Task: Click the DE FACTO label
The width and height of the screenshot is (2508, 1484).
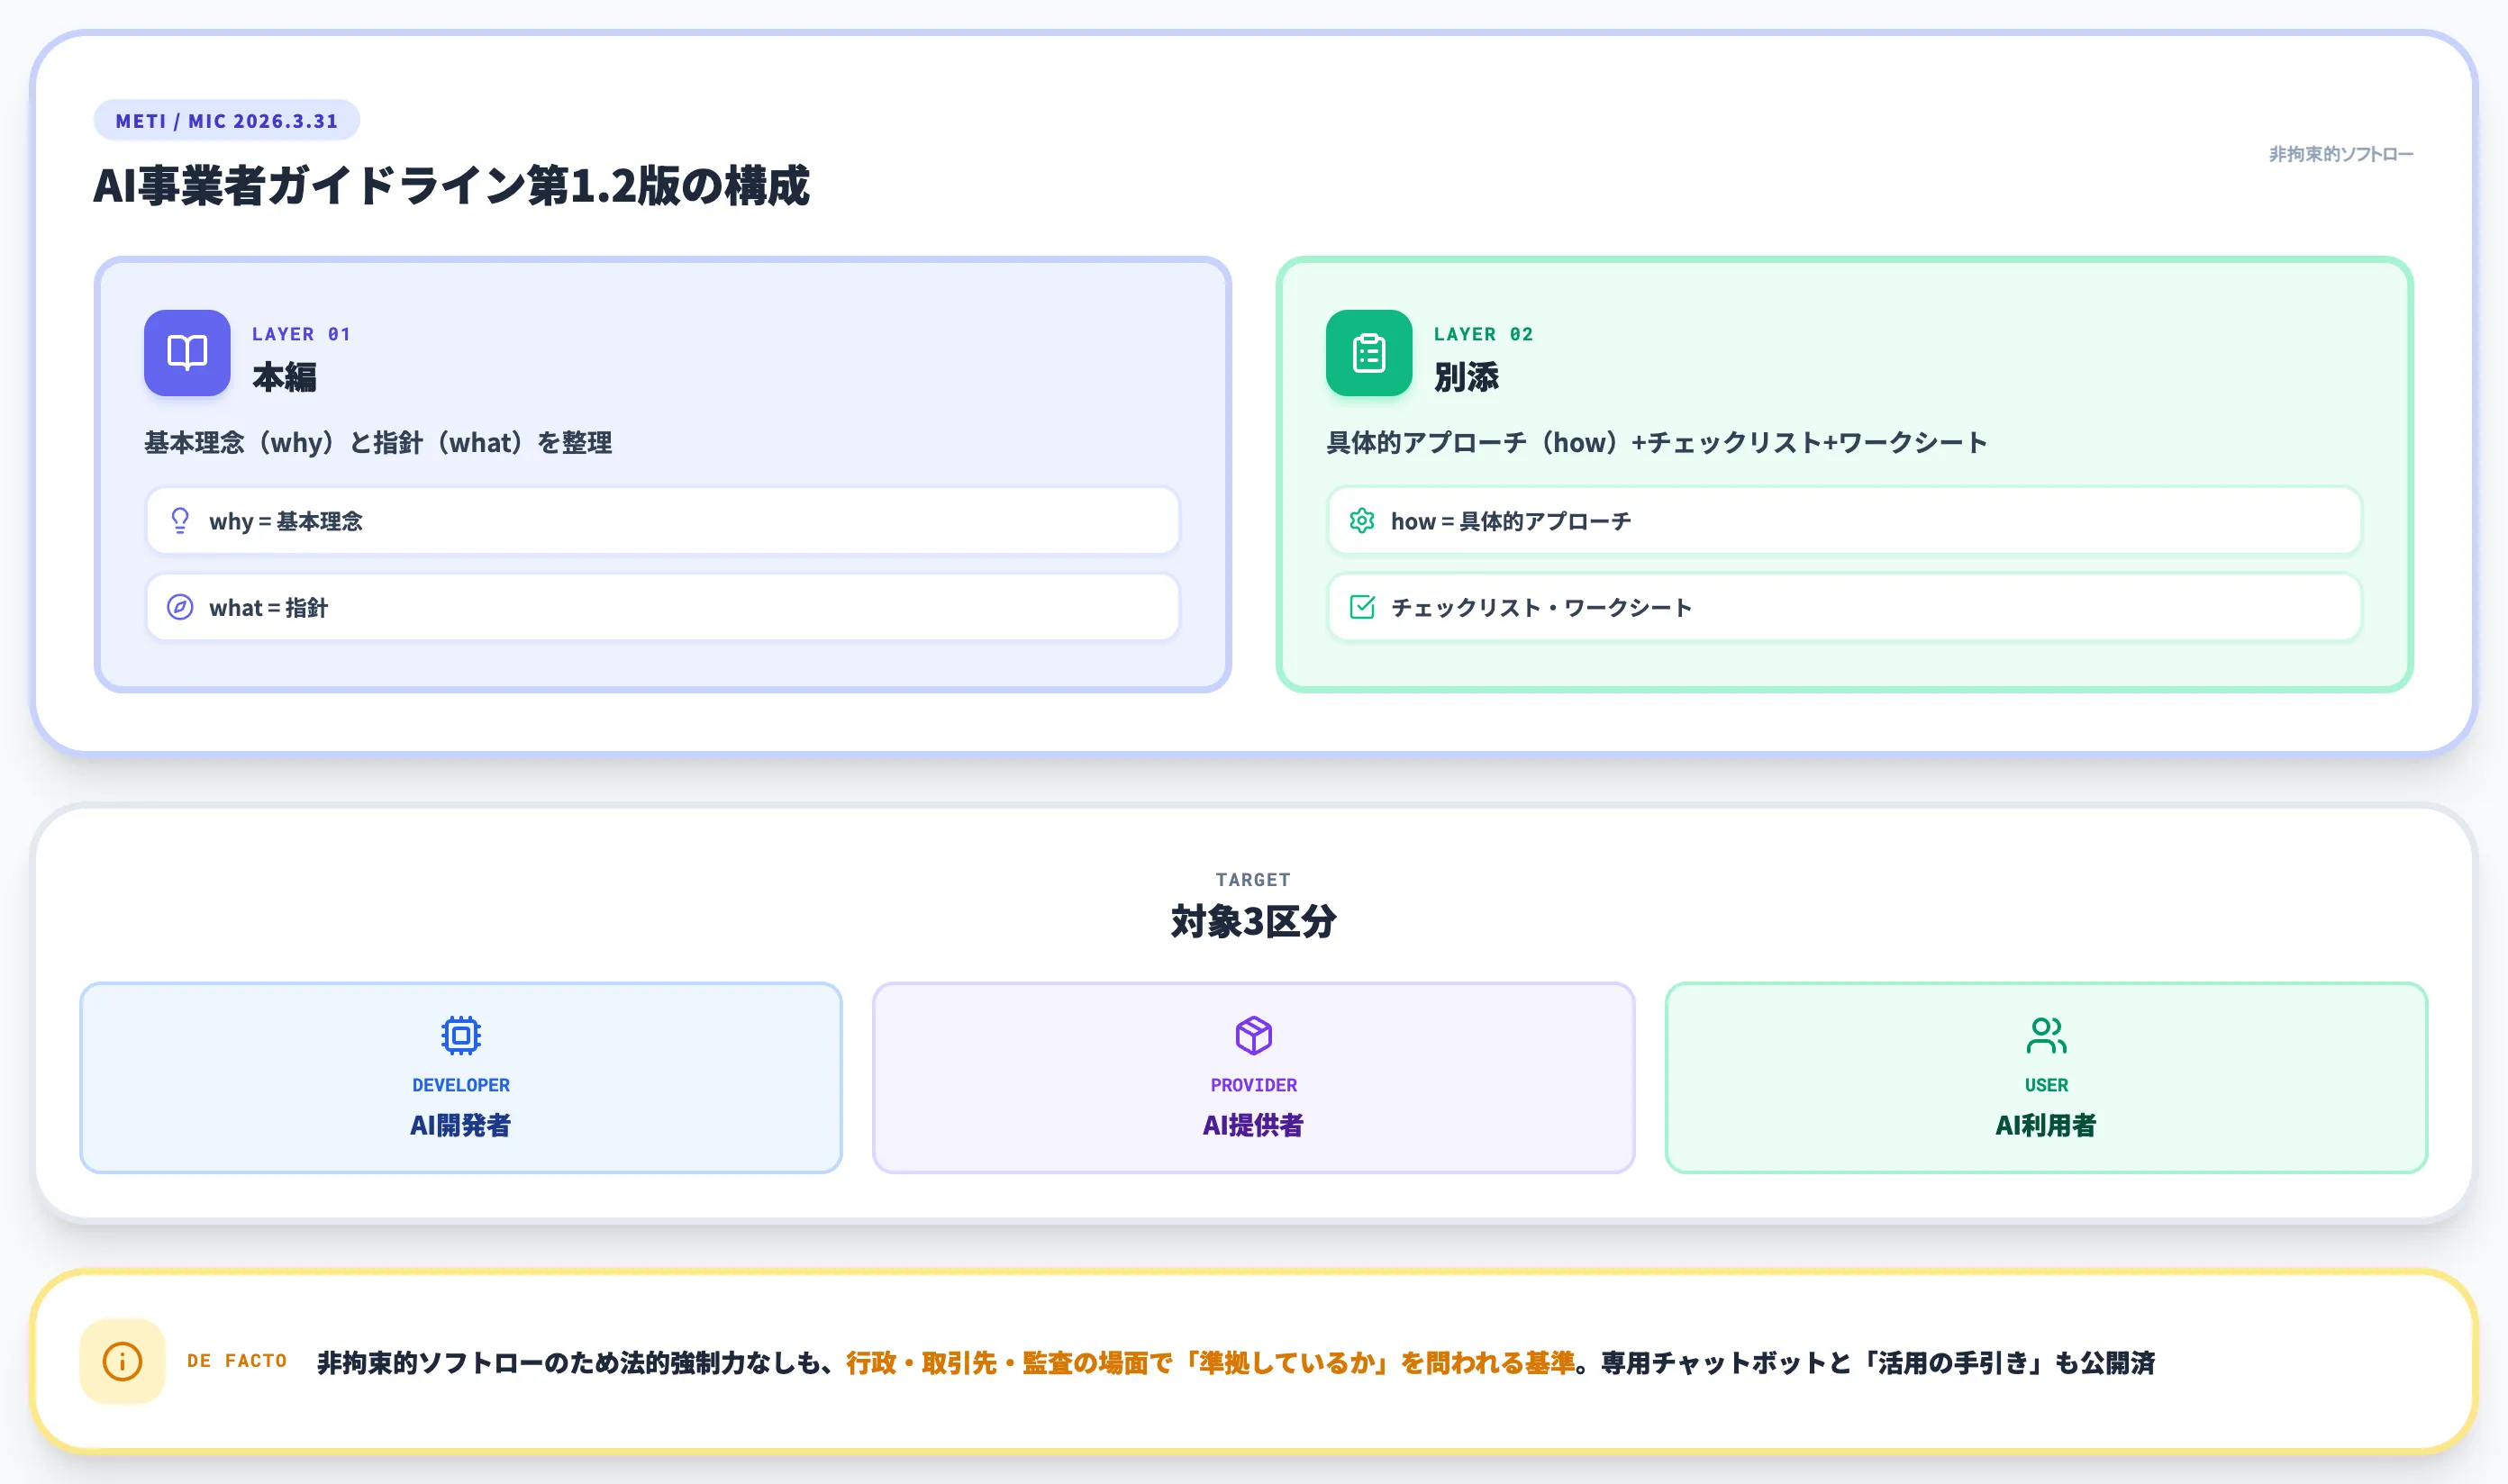Action: [237, 1361]
